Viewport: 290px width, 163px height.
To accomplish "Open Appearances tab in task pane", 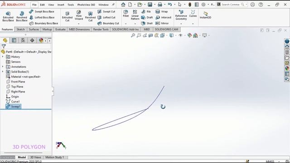I will click(x=287, y=68).
